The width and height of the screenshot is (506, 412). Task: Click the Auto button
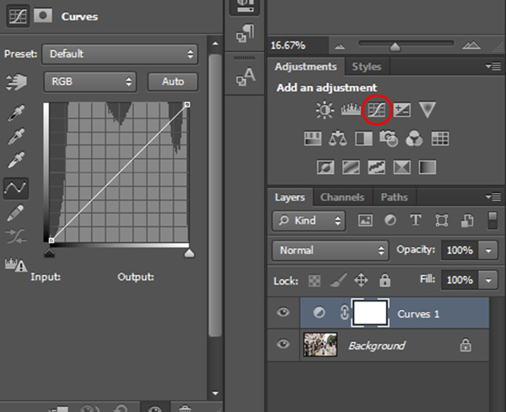tap(173, 81)
